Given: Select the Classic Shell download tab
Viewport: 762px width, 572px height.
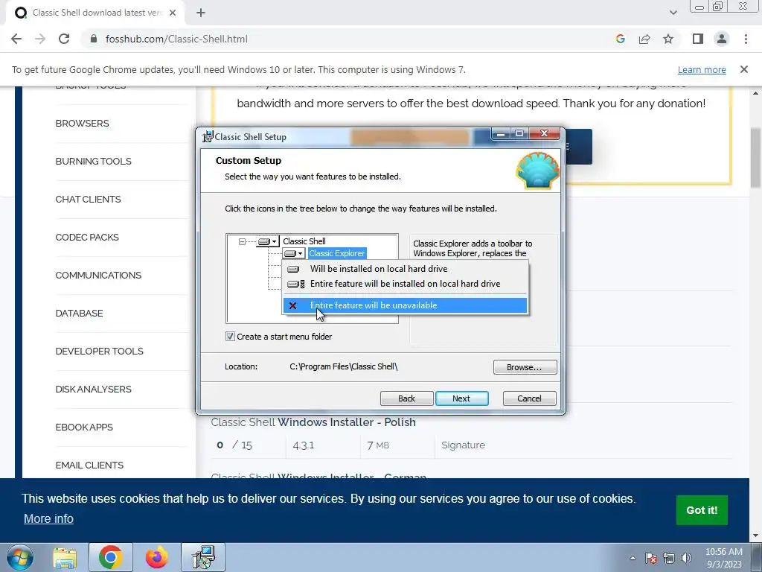Looking at the screenshot, I should point(96,13).
